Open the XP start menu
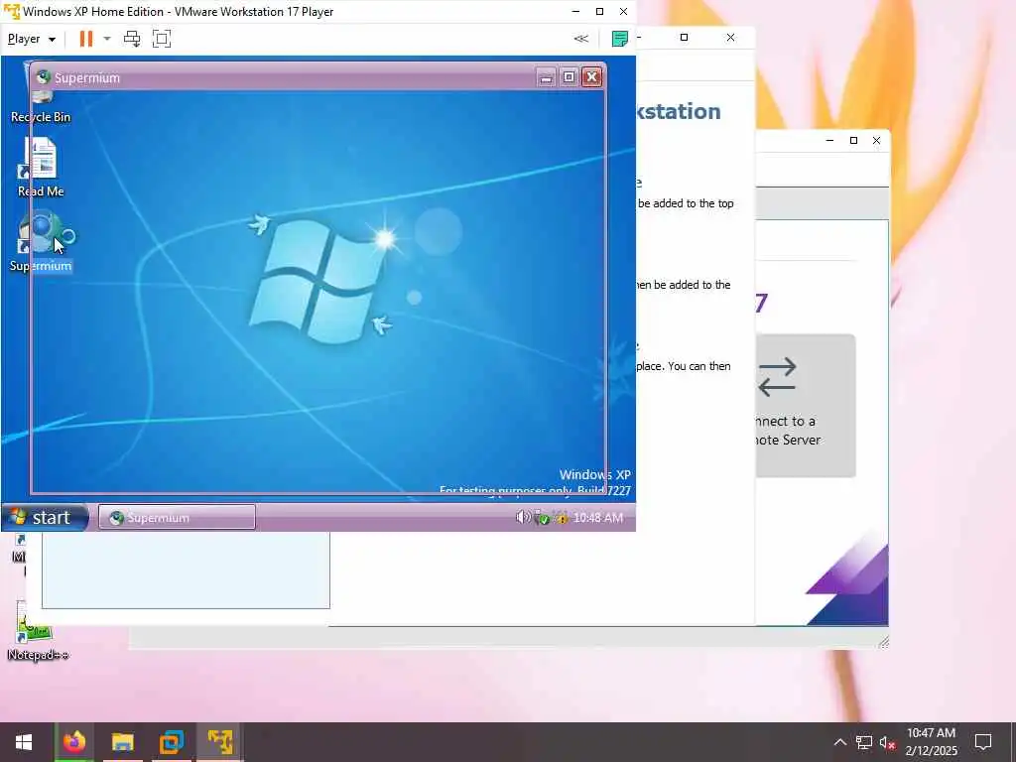Viewport: 1016px width, 762px height. coord(44,517)
